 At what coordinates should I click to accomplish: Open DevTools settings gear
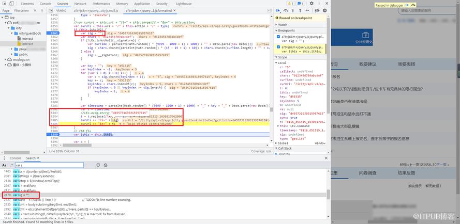click(x=311, y=4)
